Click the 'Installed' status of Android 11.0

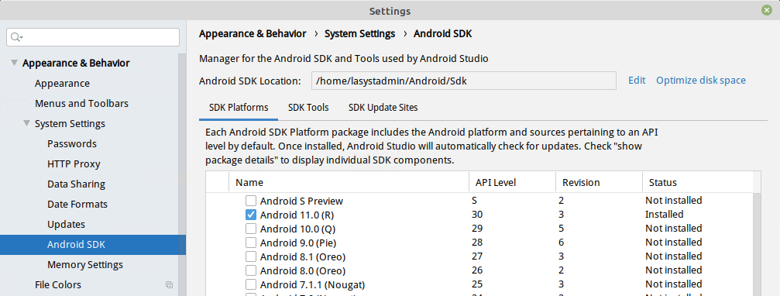664,215
